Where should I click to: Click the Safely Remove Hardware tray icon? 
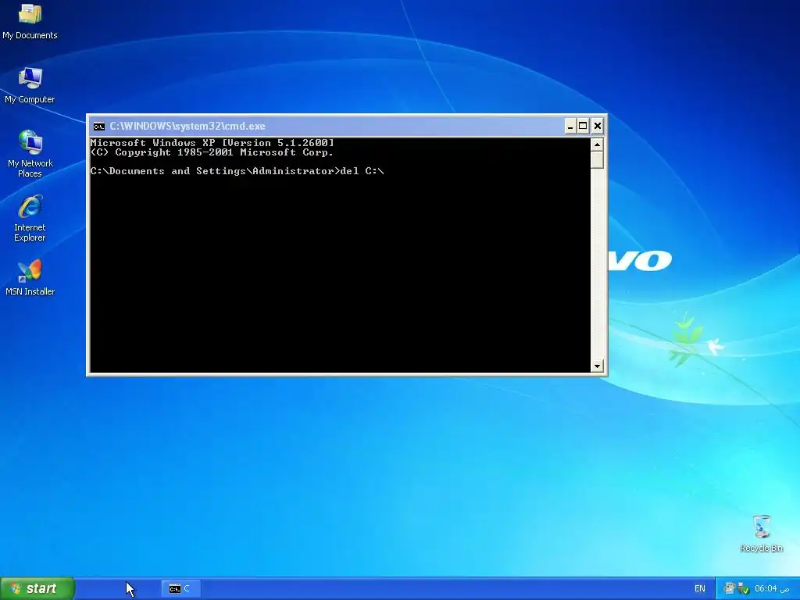pyautogui.click(x=744, y=588)
